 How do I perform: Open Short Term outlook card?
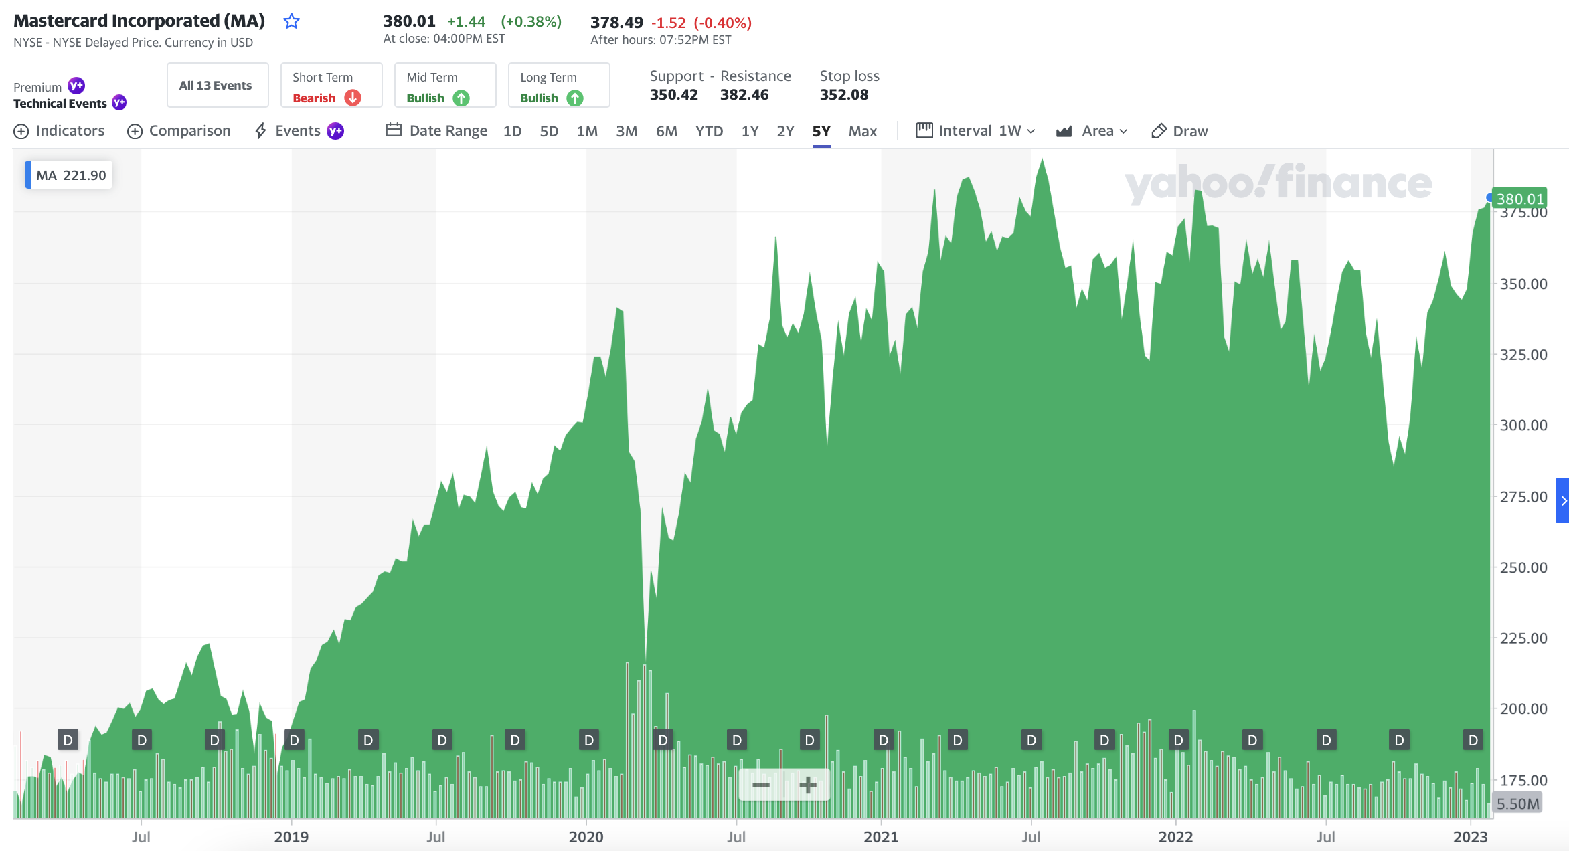coord(331,85)
